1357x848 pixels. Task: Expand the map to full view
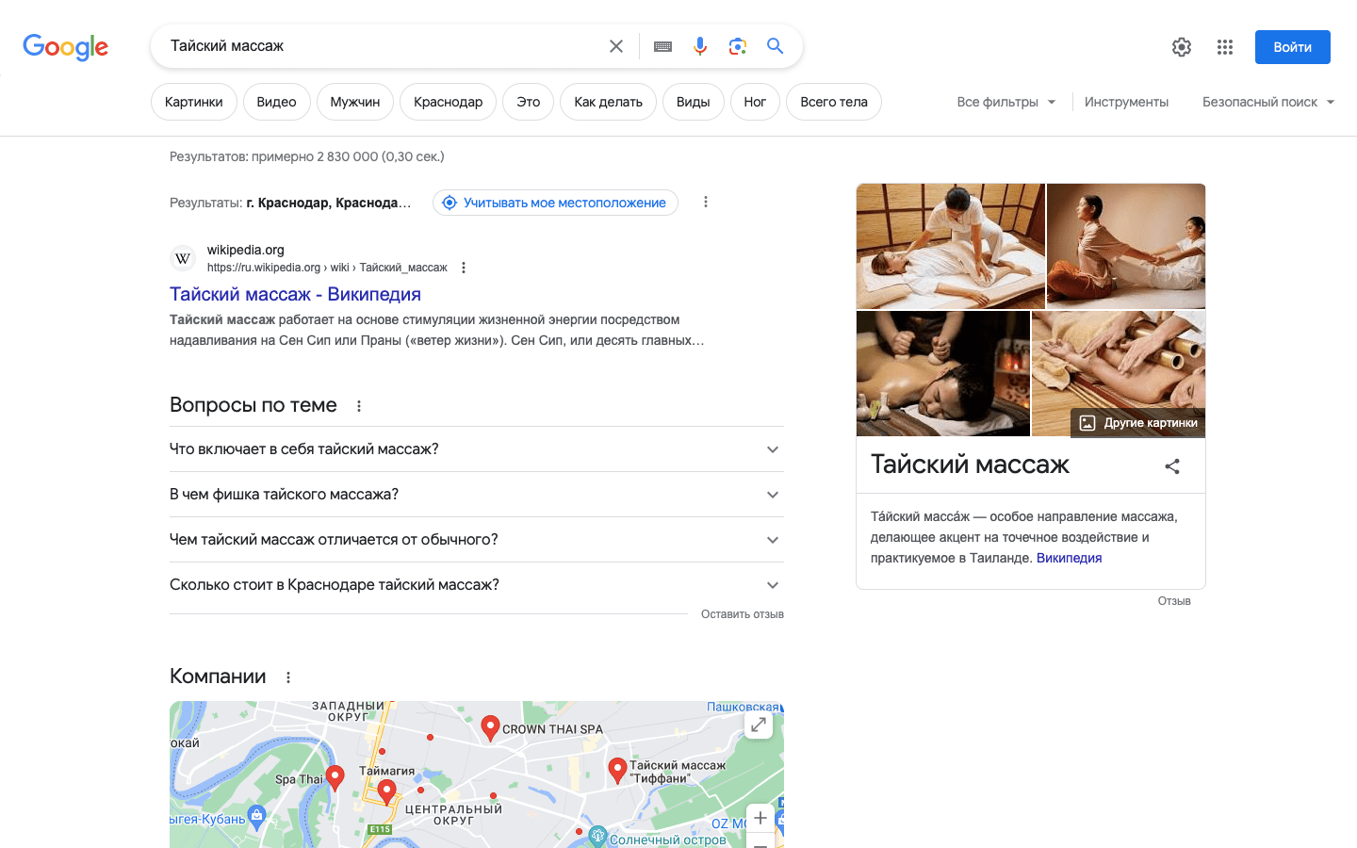pos(759,725)
